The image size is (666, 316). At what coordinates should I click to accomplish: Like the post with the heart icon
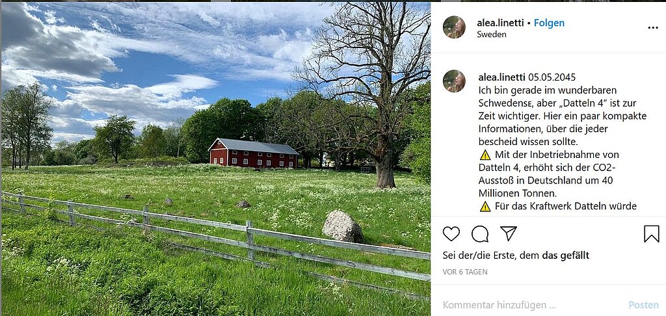pos(451,234)
